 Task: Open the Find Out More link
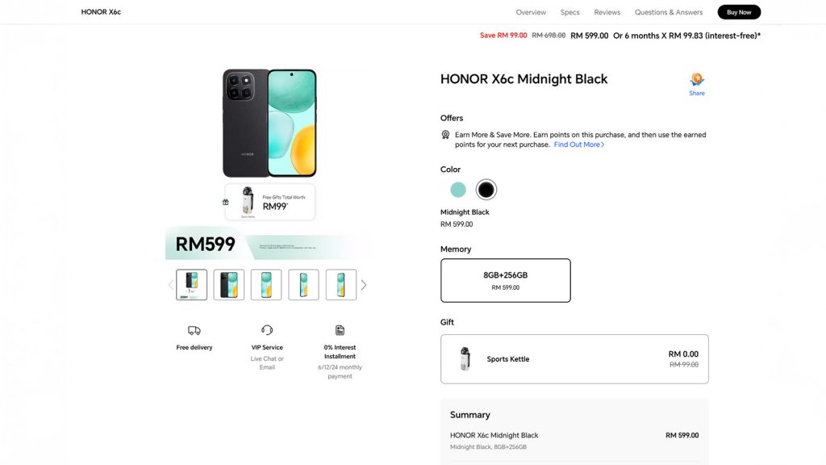click(x=578, y=145)
